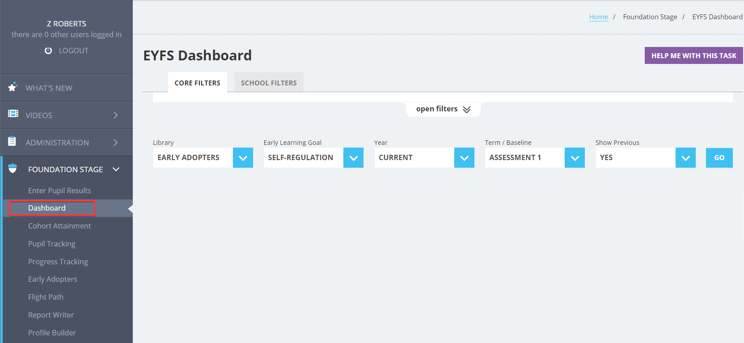Click the Videos film strip icon

click(13, 114)
